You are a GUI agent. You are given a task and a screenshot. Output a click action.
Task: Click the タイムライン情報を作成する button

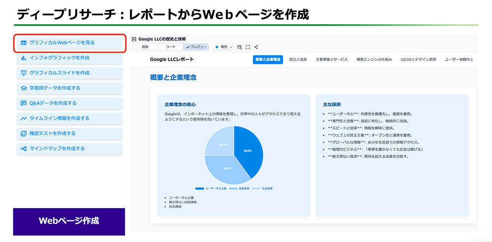pos(69,119)
